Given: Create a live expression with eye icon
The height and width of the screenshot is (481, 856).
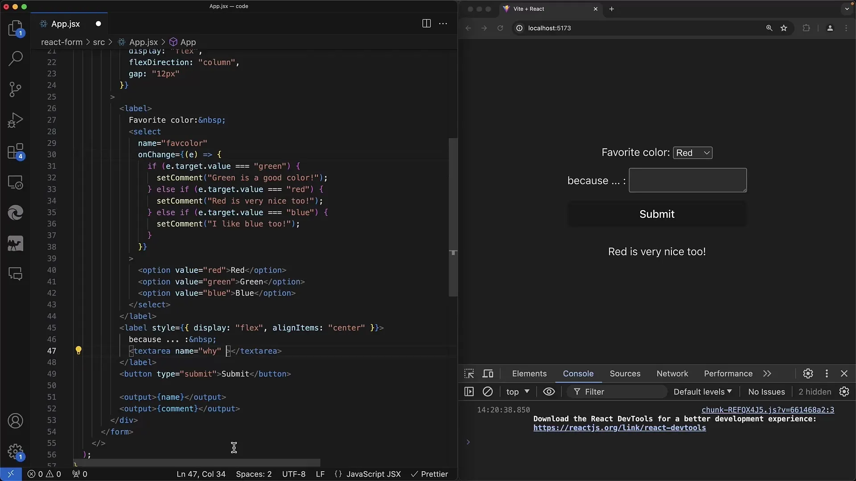Looking at the screenshot, I should [549, 391].
